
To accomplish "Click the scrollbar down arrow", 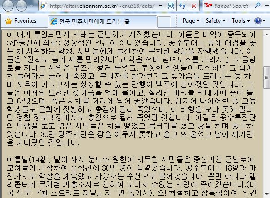I will [x=267, y=194].
